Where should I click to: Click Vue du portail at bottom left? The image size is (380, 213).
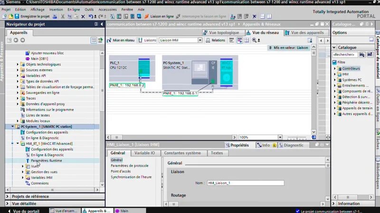24,211
